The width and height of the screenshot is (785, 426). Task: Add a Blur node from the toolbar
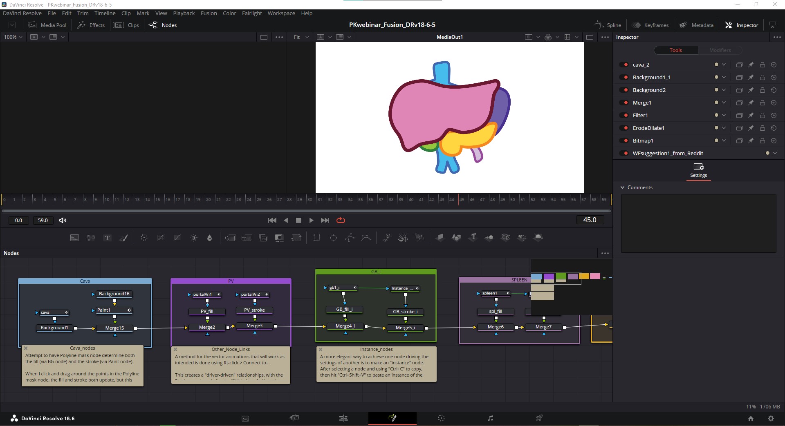(210, 238)
